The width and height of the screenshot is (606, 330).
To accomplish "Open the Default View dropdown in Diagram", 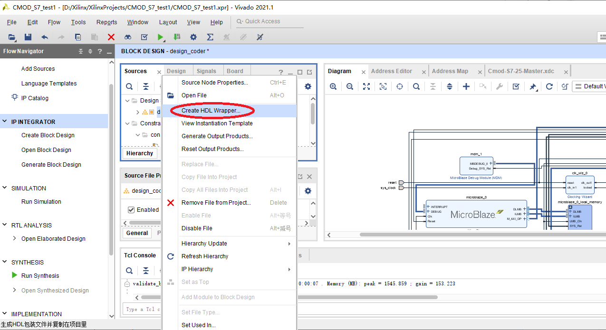I will point(589,86).
